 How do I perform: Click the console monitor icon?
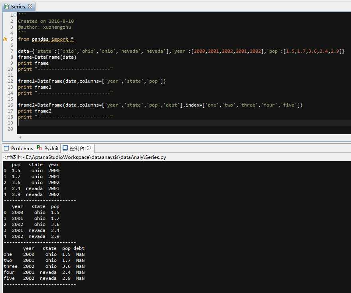tap(65, 148)
